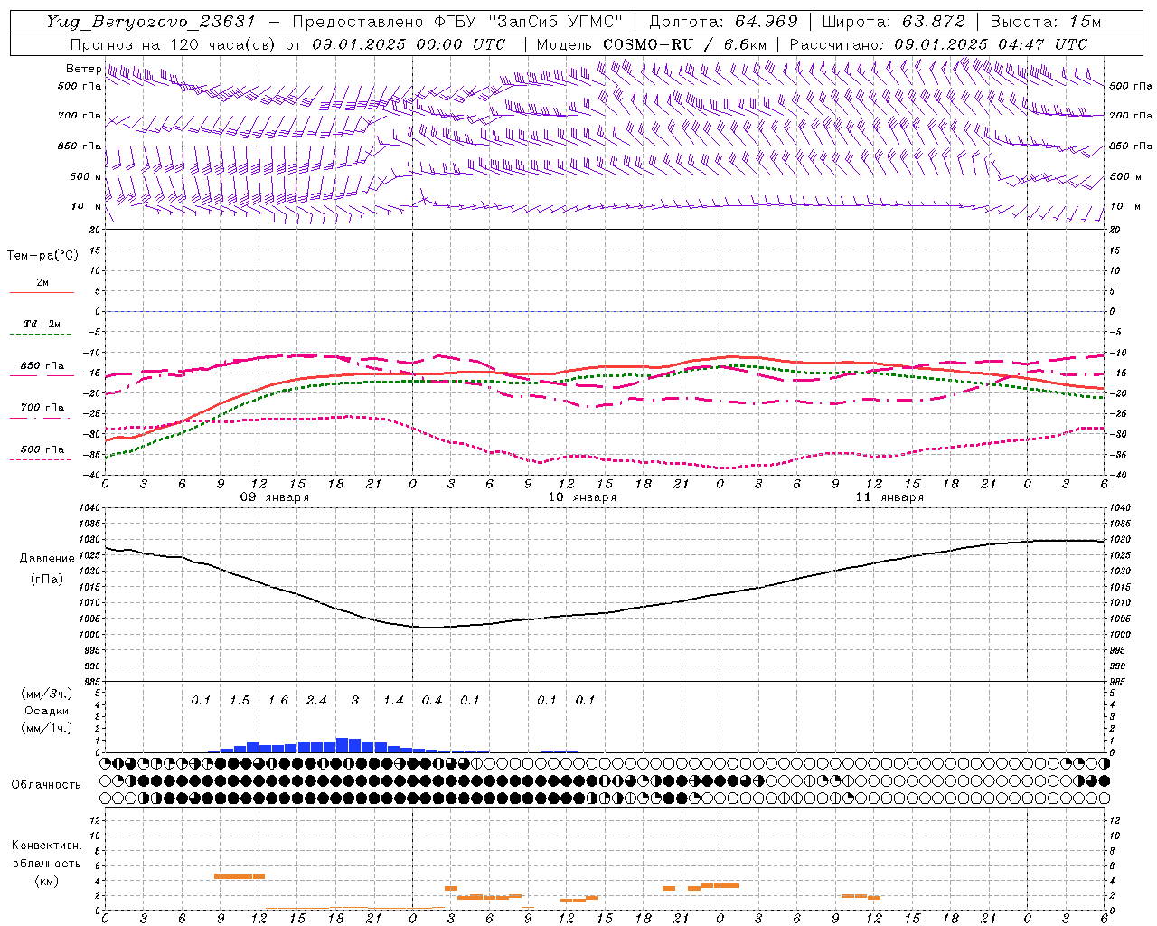Click the 1.6 precipitation amount
Image resolution: width=1157 pixels, height=926 pixels.
click(277, 701)
